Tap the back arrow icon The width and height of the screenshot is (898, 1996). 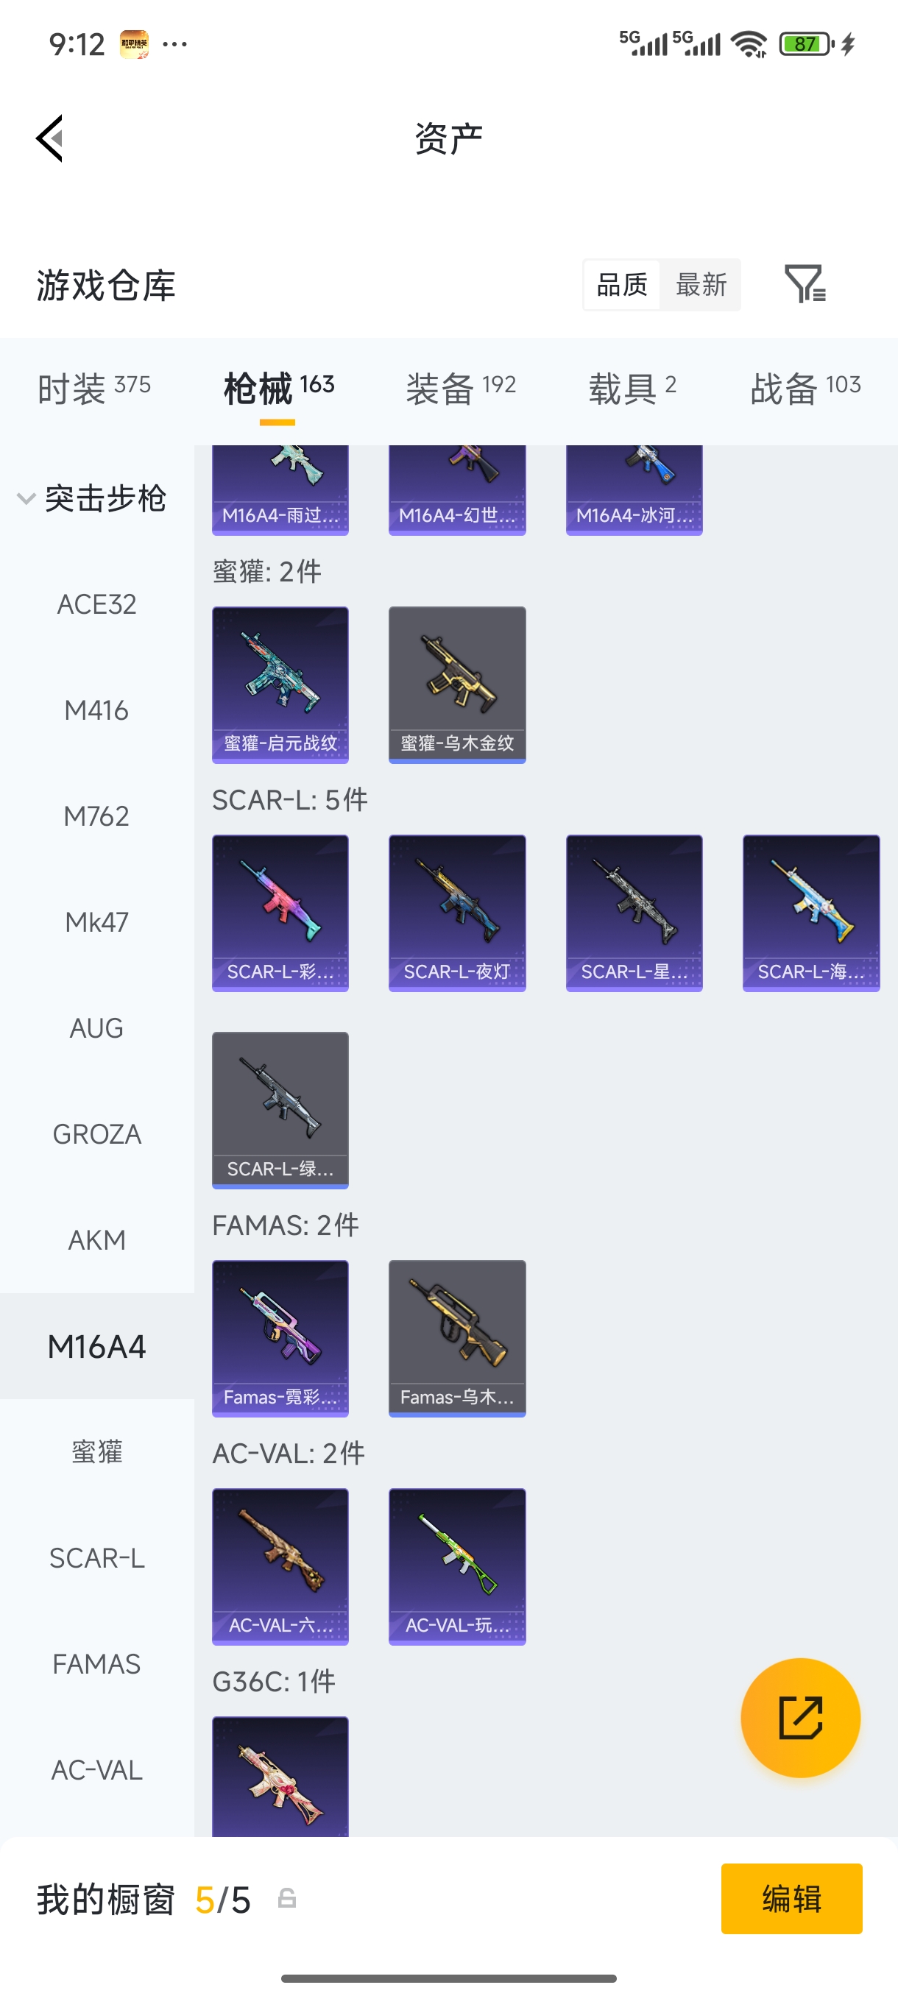[x=50, y=138]
